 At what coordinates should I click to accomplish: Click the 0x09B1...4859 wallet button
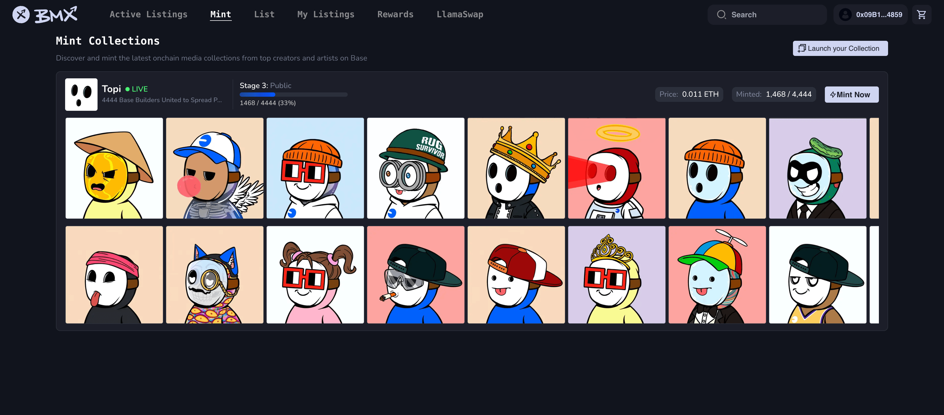878,15
